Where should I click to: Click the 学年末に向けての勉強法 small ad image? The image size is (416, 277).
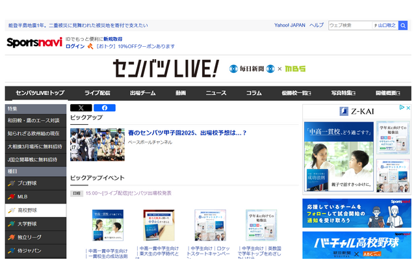(393, 137)
